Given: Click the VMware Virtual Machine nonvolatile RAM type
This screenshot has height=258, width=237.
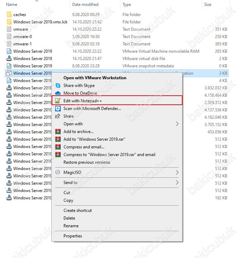Looking at the screenshot, I should click(161, 51).
